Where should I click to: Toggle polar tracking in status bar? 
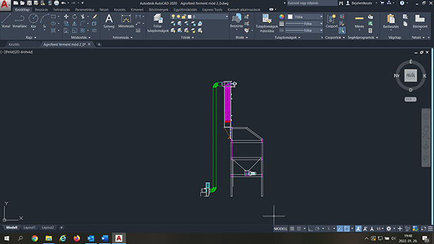(317, 228)
